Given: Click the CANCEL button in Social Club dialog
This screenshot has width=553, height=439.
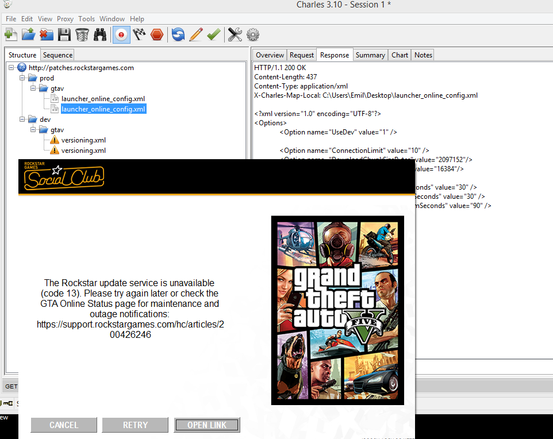Looking at the screenshot, I should click(x=64, y=425).
